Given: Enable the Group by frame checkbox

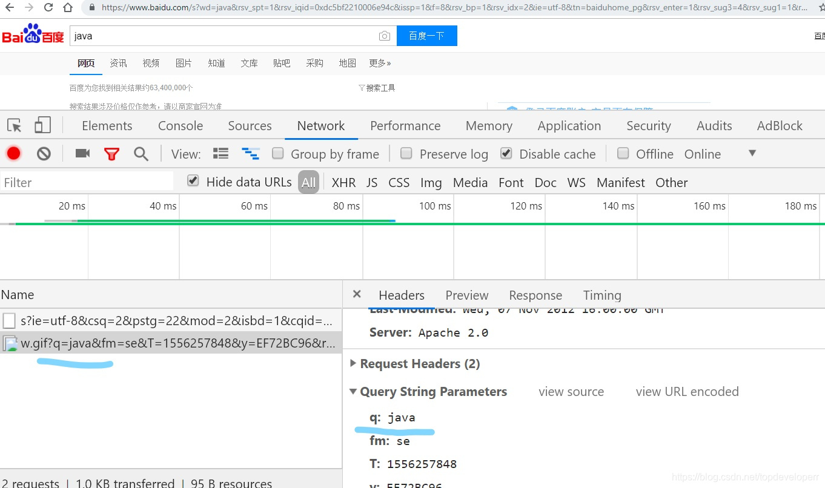Looking at the screenshot, I should click(278, 153).
